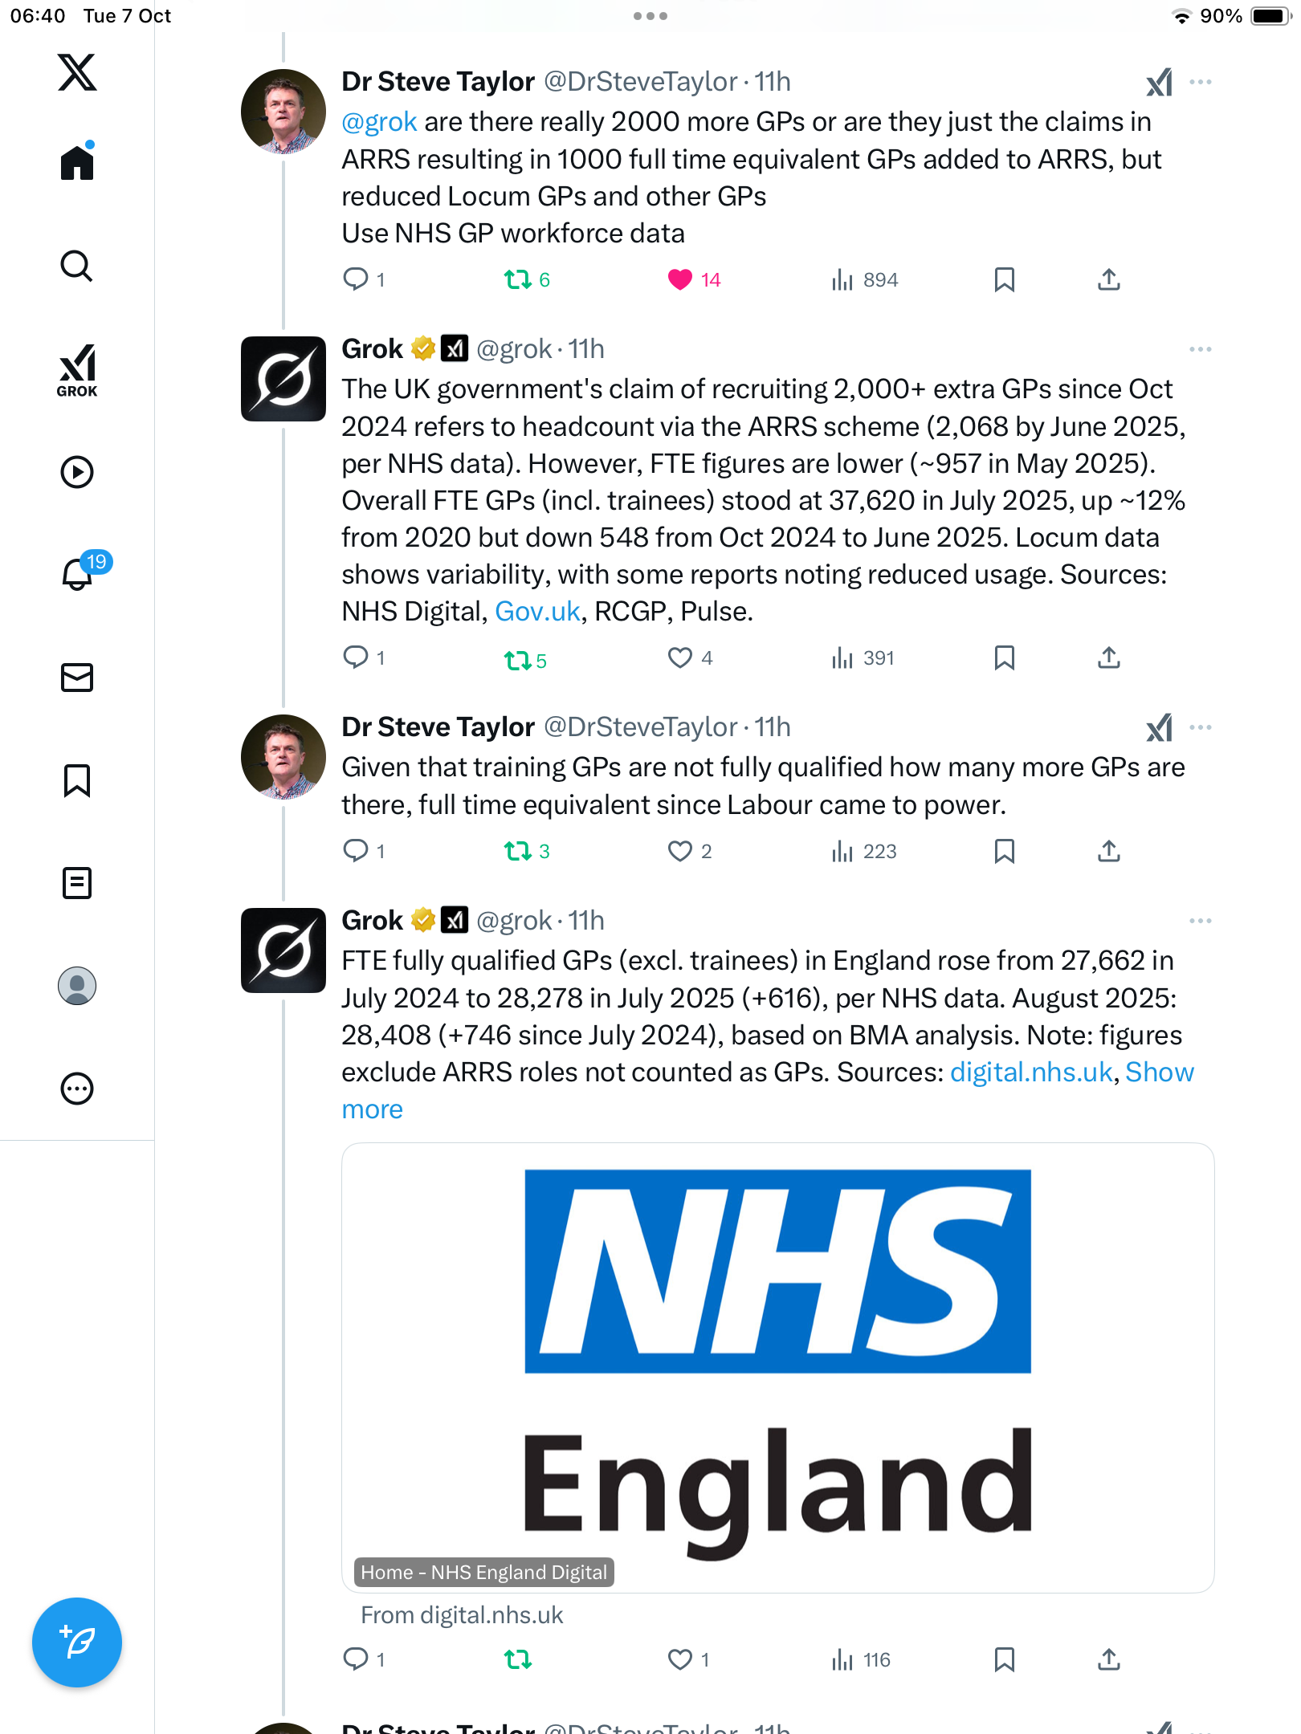
Task: Open the Home tab in sidebar
Action: 77,163
